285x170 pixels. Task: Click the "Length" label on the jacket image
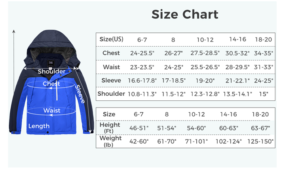tap(39, 126)
